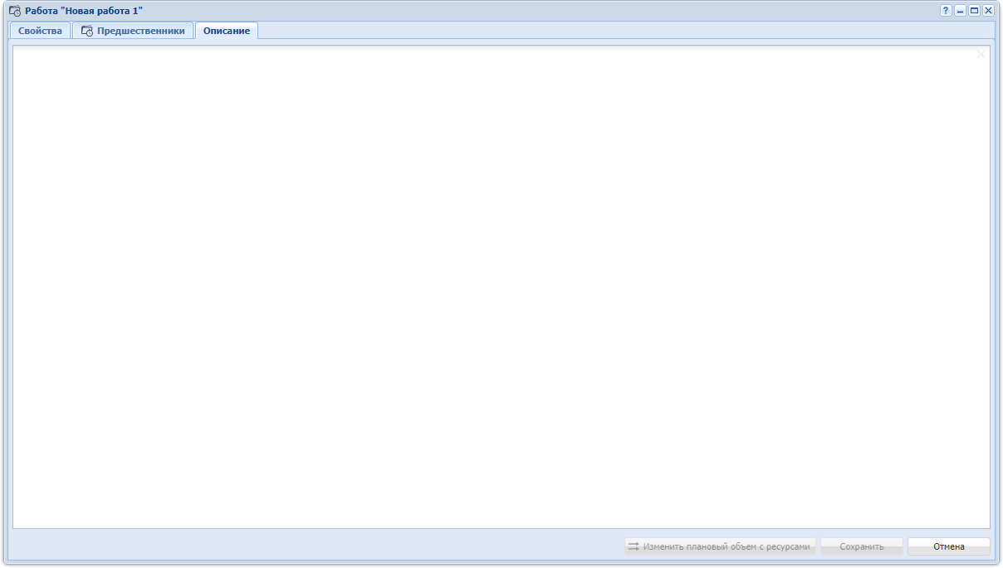Click the faint clear X in text area corner

[981, 54]
